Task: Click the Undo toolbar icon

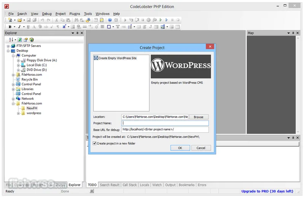Action: coord(42,20)
